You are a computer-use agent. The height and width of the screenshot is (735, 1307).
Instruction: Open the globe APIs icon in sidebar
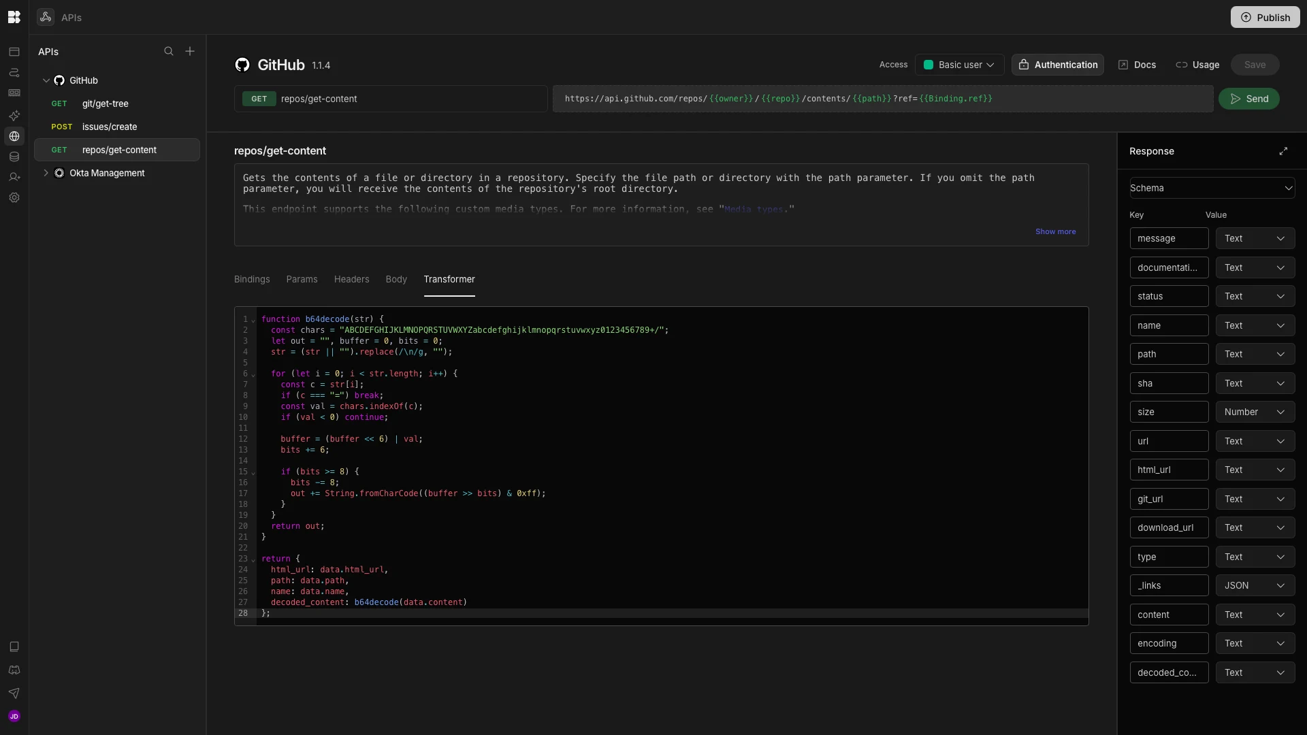click(14, 136)
